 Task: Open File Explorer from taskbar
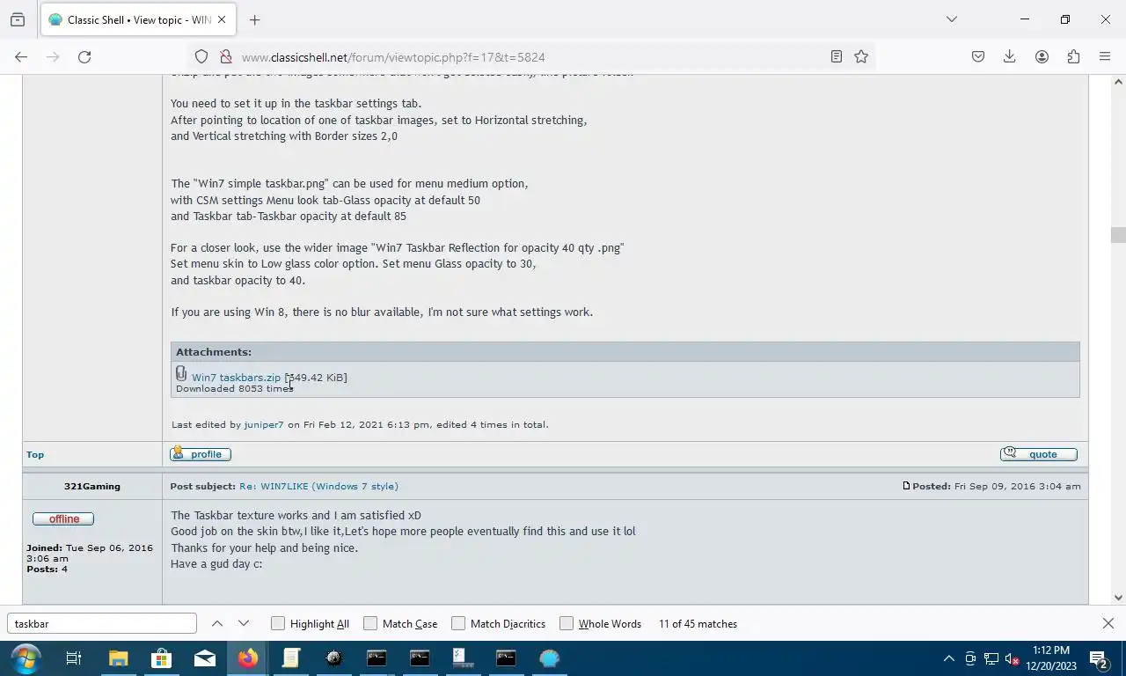point(118,658)
